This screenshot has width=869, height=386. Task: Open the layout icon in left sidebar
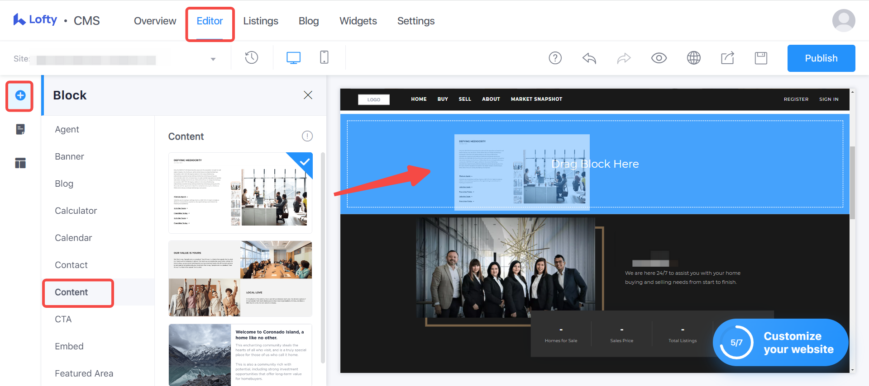pos(20,163)
